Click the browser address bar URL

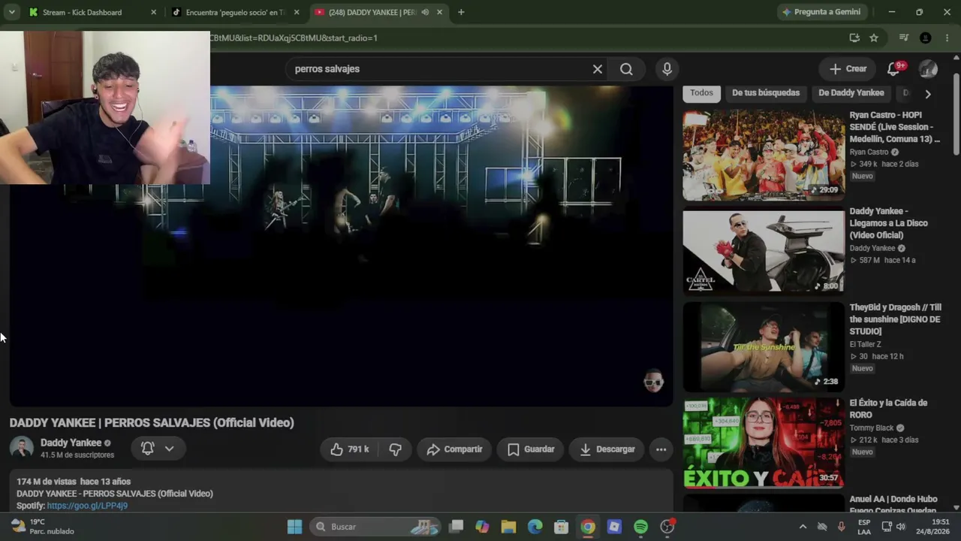click(x=294, y=38)
